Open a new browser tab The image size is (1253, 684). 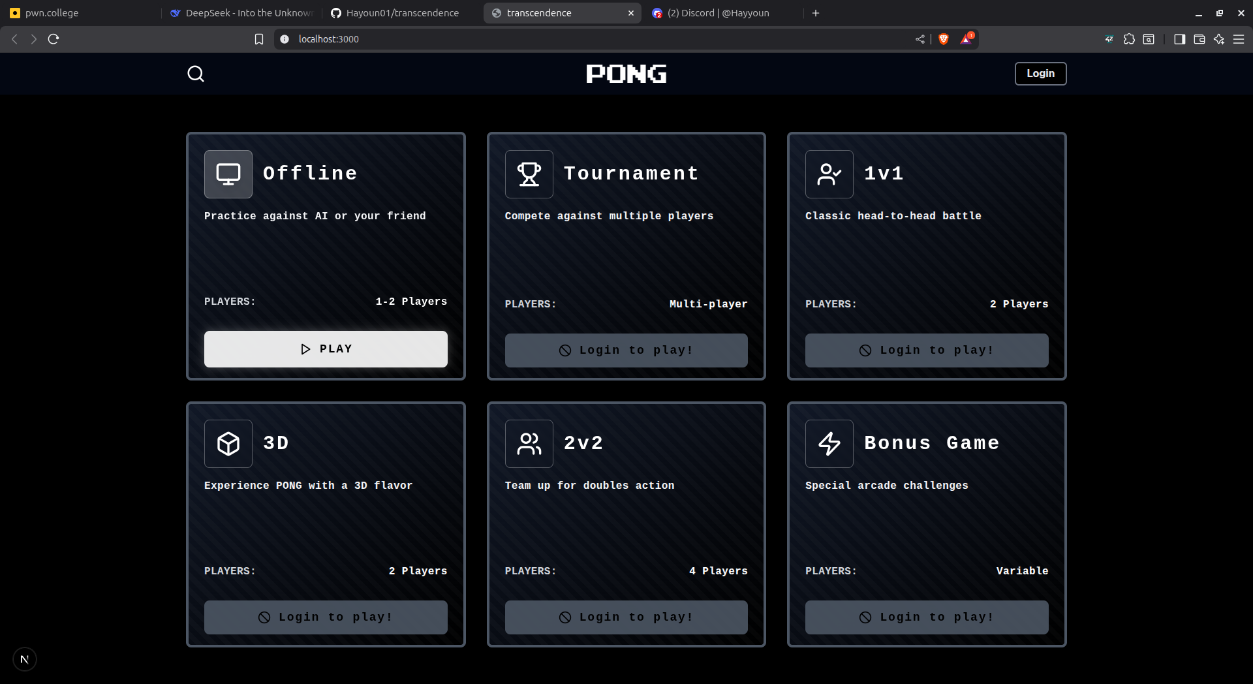816,13
